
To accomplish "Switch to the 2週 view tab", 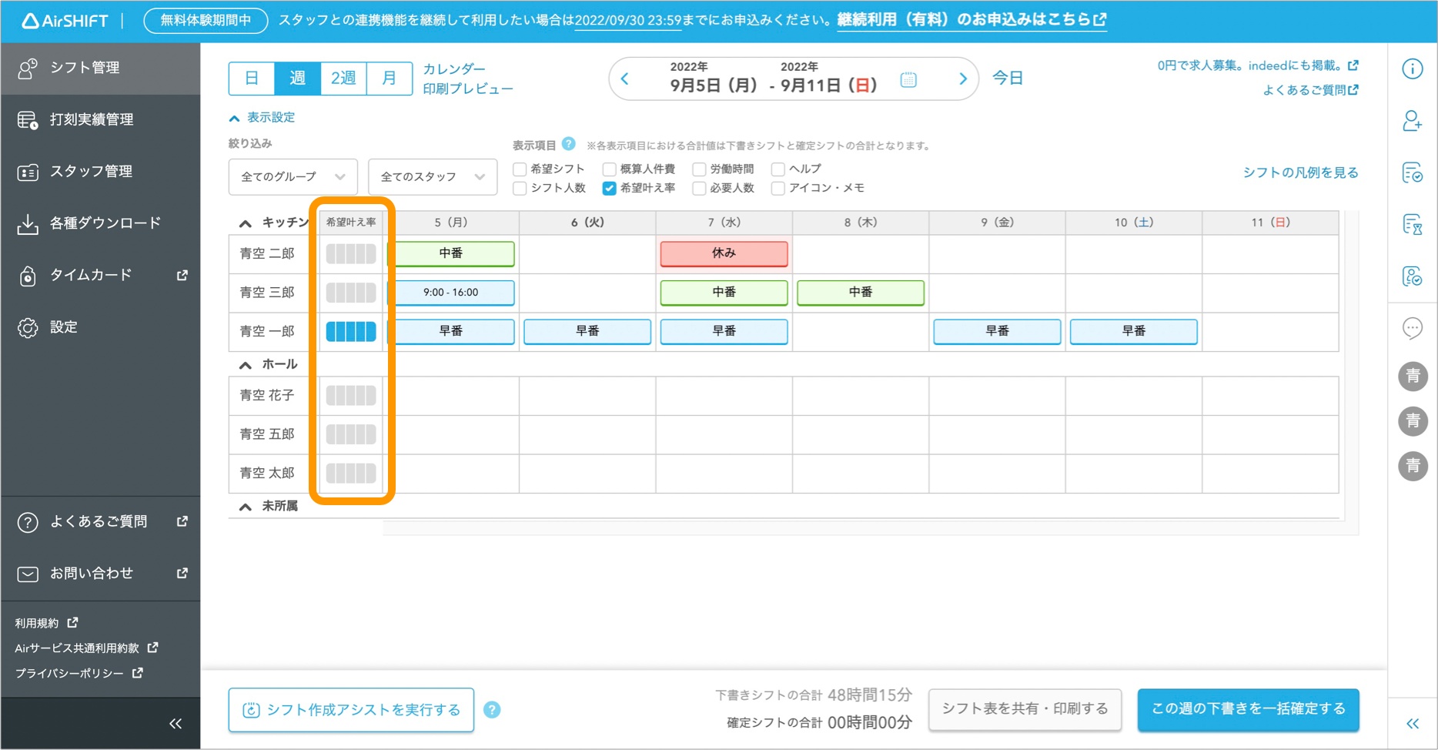I will coord(343,78).
